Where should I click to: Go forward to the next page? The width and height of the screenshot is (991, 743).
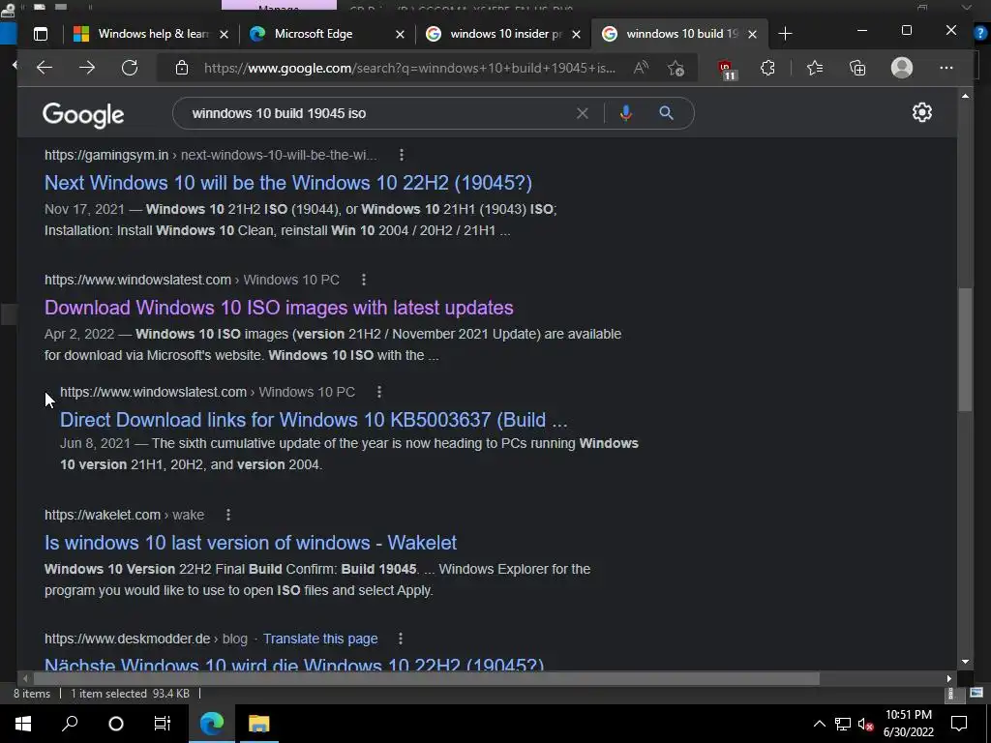[x=87, y=68]
